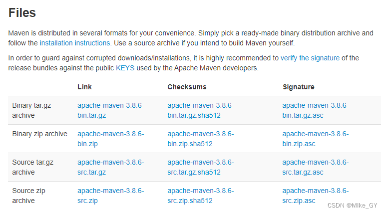Open the bin.zip.asc signature link
Image resolution: width=385 pixels, height=213 pixels.
[x=315, y=134]
